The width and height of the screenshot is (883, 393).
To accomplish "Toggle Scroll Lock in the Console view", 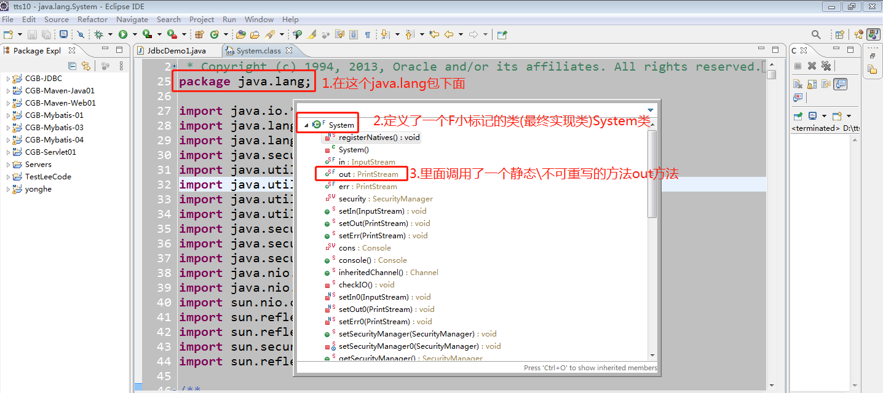I will [812, 84].
